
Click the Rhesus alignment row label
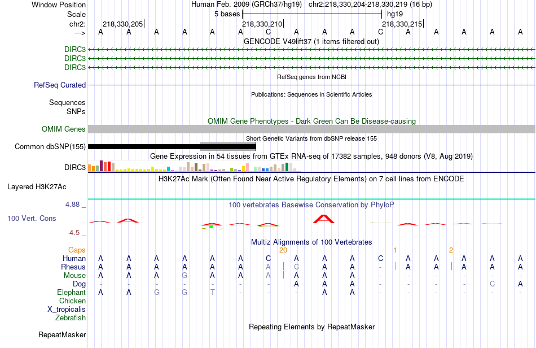tap(73, 267)
